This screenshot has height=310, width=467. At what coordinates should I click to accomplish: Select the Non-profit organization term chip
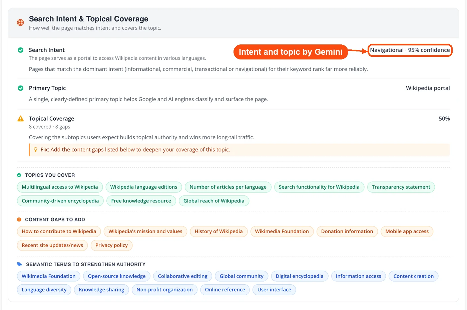coord(164,290)
